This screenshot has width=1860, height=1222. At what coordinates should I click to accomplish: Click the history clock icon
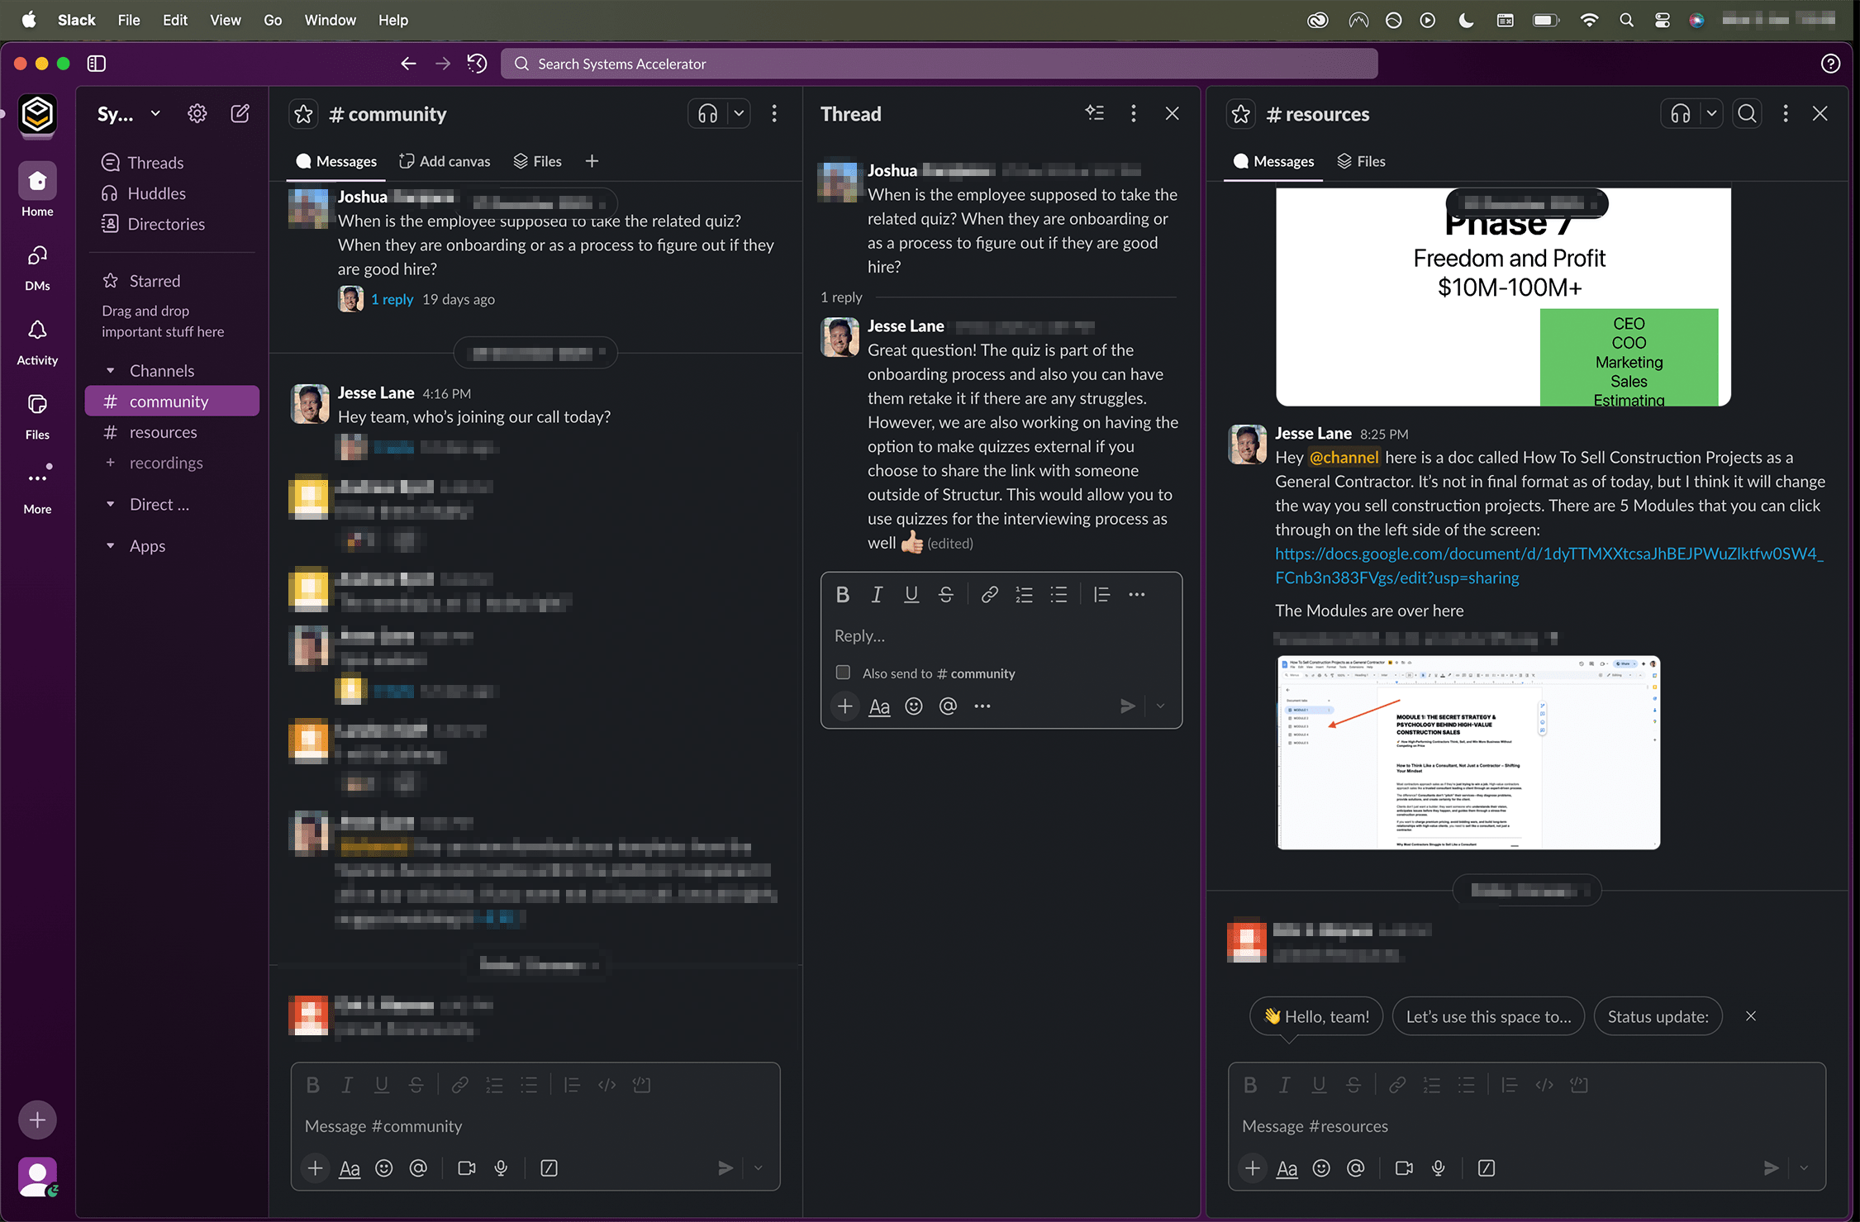tap(477, 64)
